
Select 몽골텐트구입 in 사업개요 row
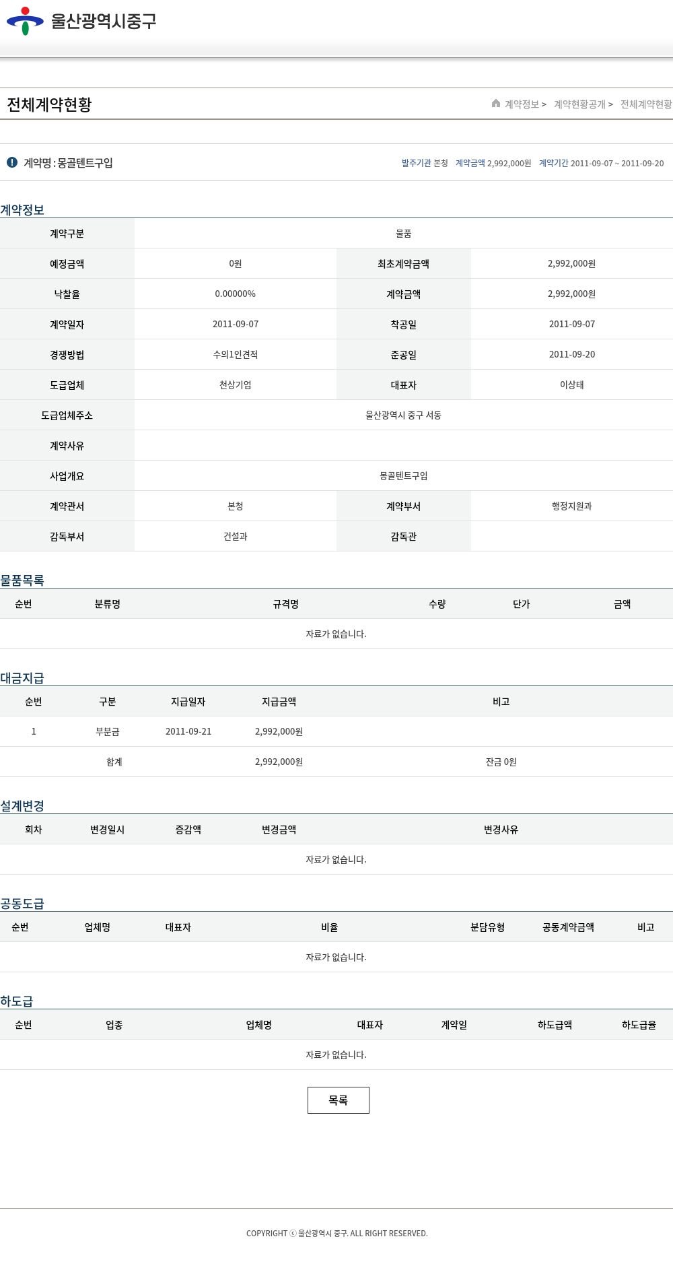[x=404, y=475]
